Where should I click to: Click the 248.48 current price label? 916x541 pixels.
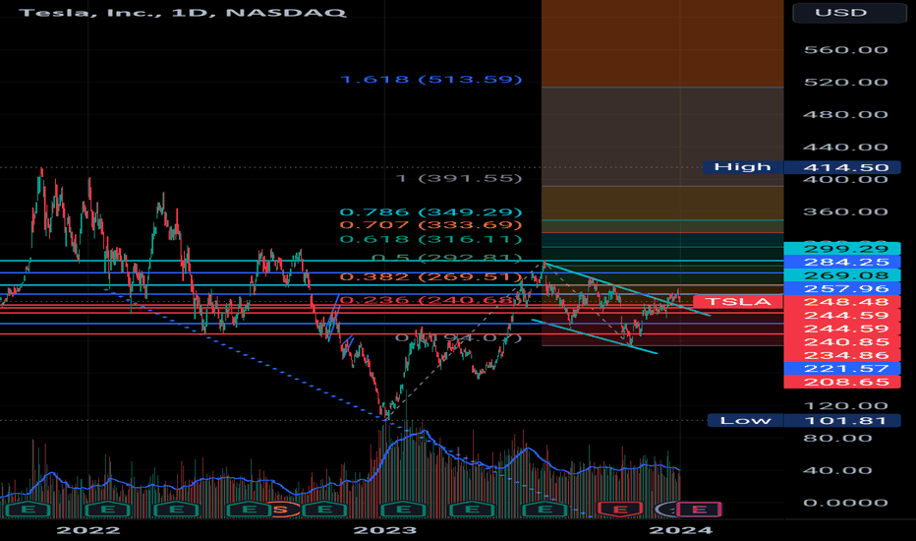(x=842, y=302)
